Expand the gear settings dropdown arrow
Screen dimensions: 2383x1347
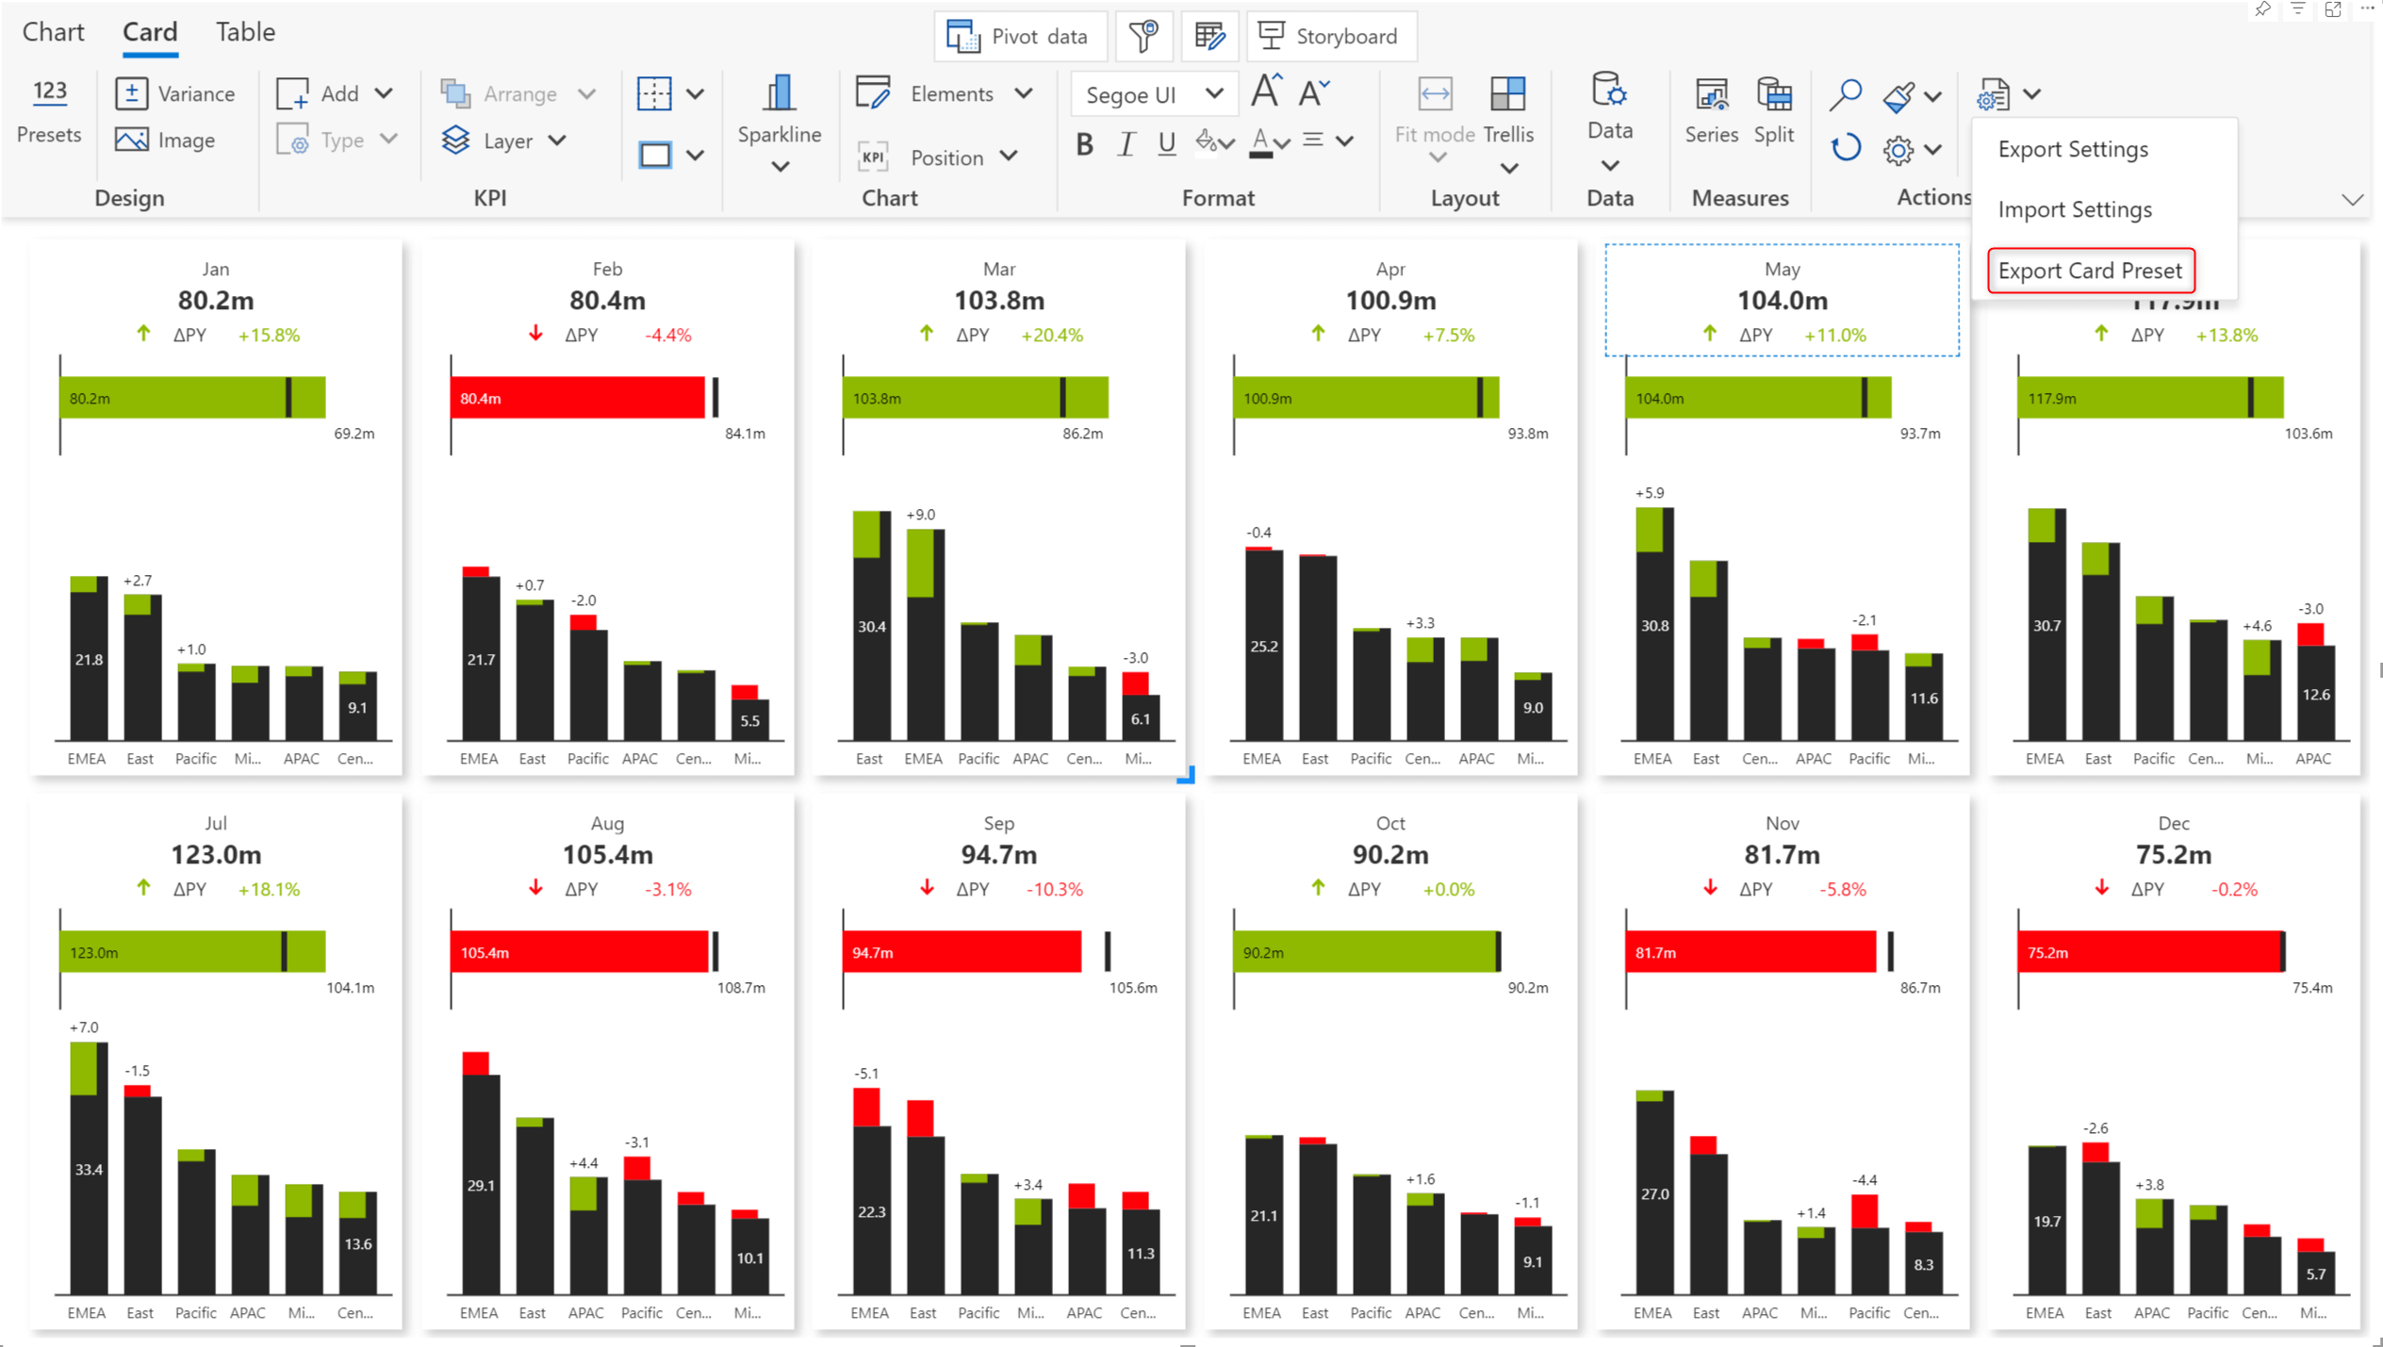pyautogui.click(x=1933, y=150)
